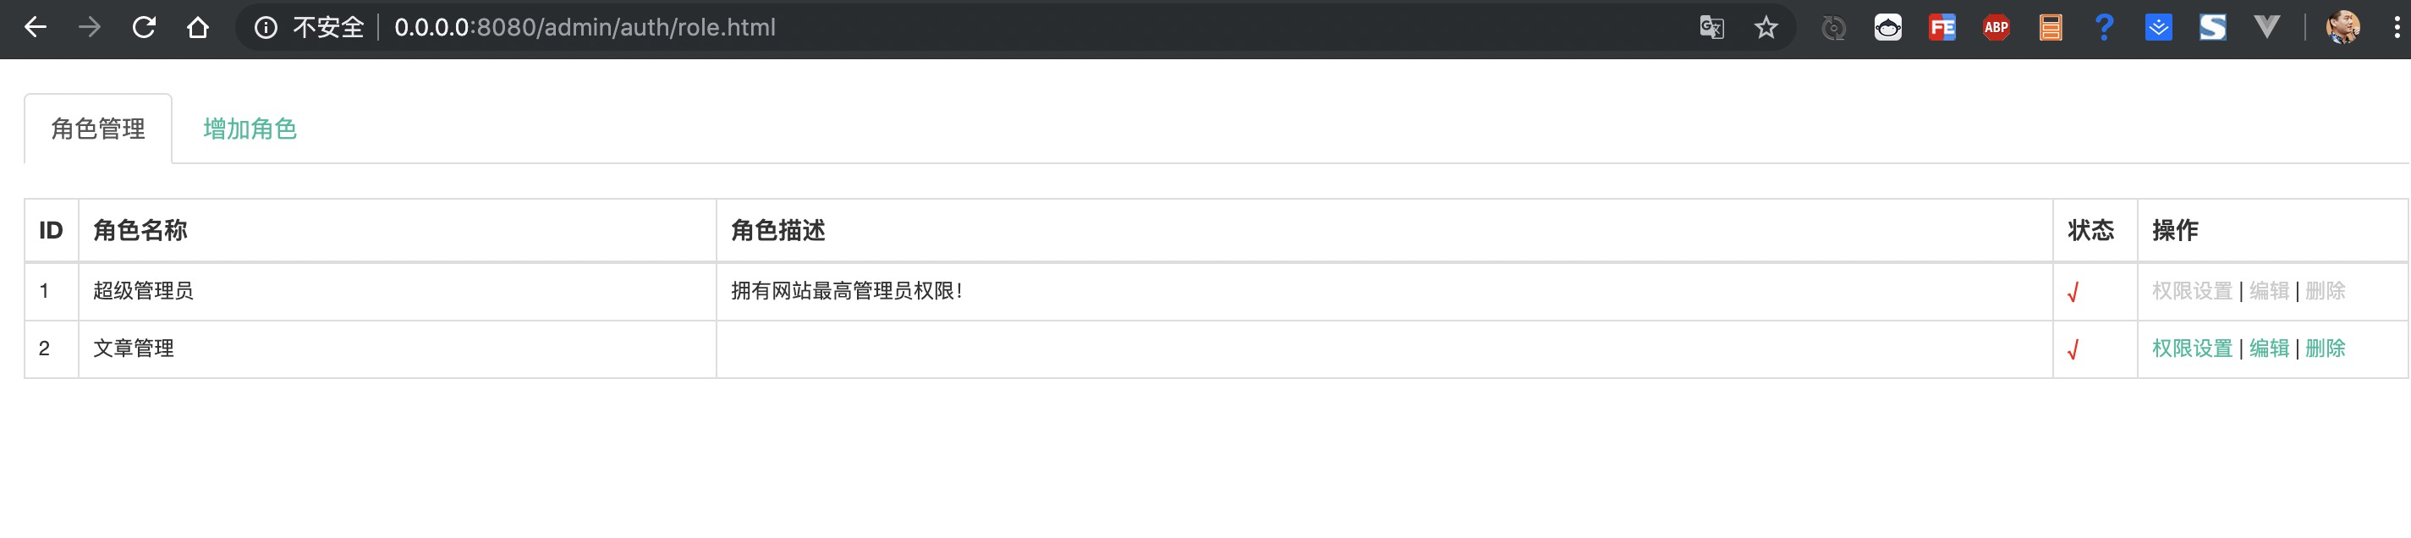Switch to the 增加角色 tab
Image resolution: width=2411 pixels, height=538 pixels.
click(250, 129)
